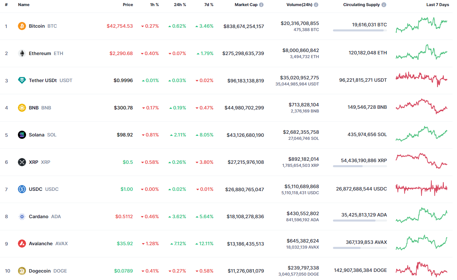Click the Bitcoin coin logo icon

pyautogui.click(x=22, y=26)
